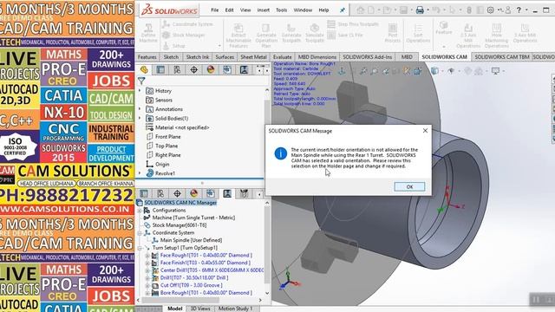Click the Generate Toolpath command

(x=291, y=33)
